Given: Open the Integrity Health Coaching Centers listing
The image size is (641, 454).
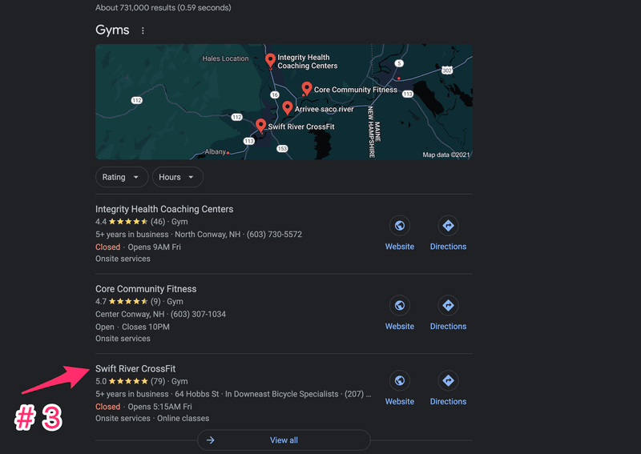Looking at the screenshot, I should [164, 209].
